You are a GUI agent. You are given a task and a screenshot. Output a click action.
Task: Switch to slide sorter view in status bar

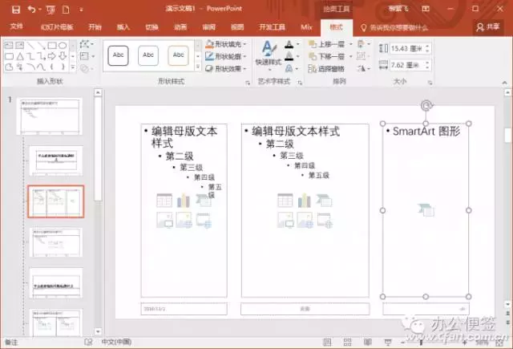(x=347, y=342)
